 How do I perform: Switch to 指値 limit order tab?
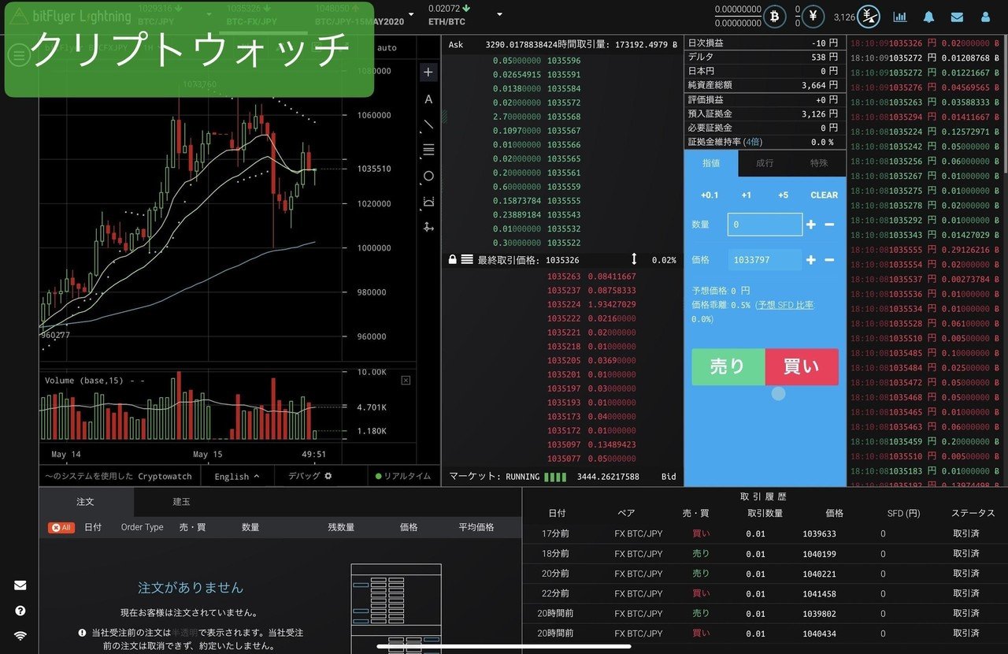click(711, 163)
